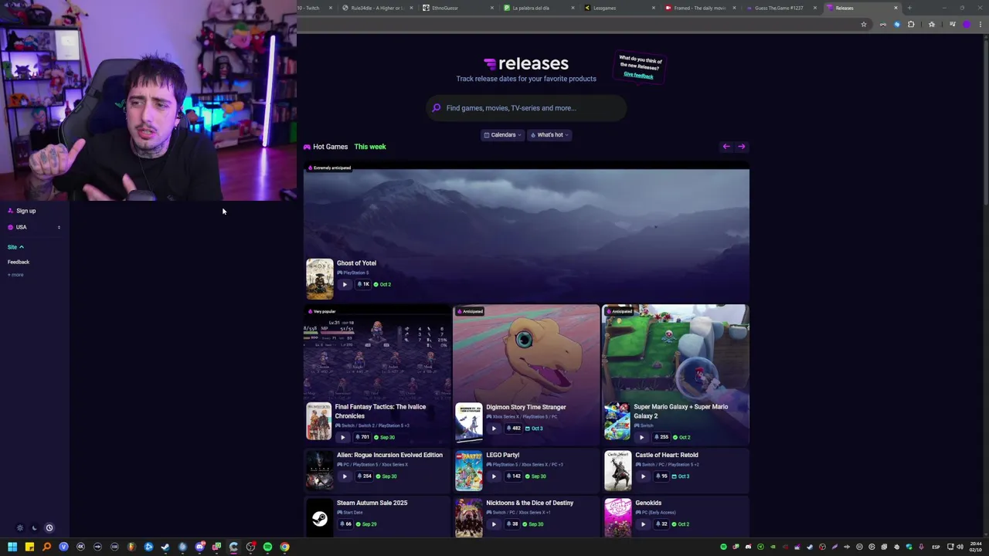Viewport: 989px width, 556px height.
Task: Open Google Chrome from the taskbar
Action: click(x=284, y=547)
